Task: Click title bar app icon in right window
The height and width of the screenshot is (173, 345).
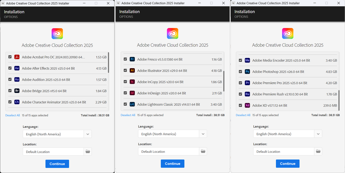Action: click(233, 3)
